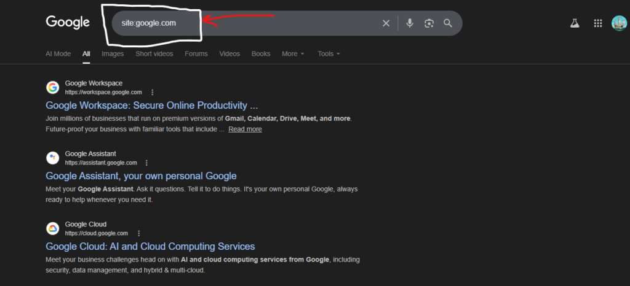Open Google Cloud: AI and Cloud Computing link
This screenshot has height=286, width=630.
pos(150,246)
